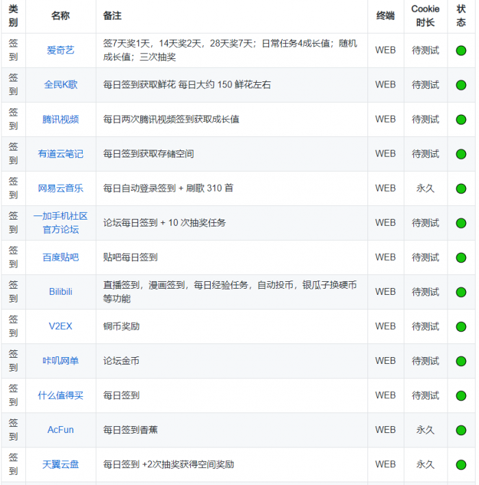The height and width of the screenshot is (485, 479).
Task: Open the V2EX link
Action: coord(61,326)
